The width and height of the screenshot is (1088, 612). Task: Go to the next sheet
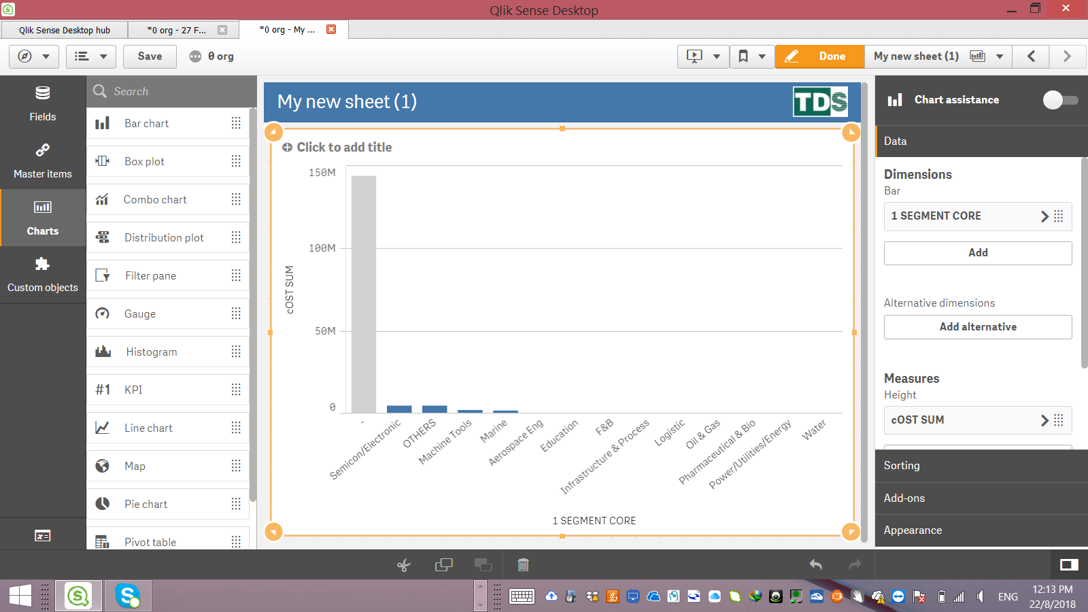(1068, 56)
